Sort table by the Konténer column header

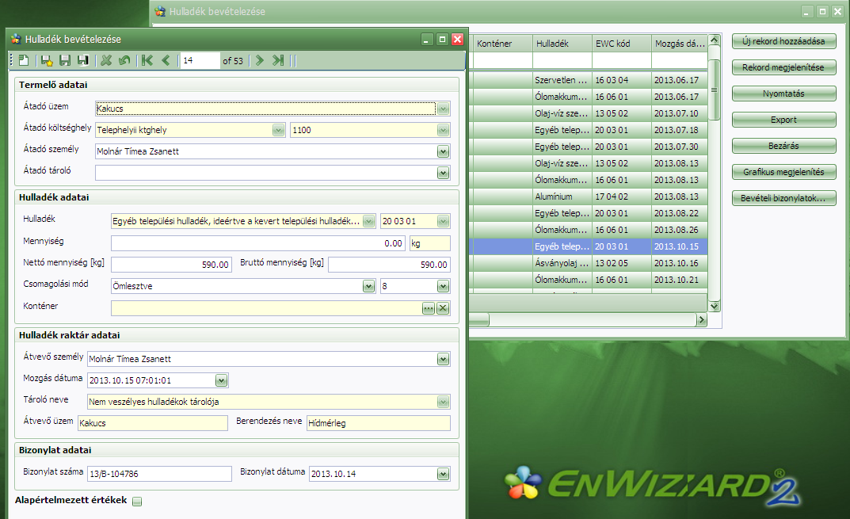tap(502, 44)
